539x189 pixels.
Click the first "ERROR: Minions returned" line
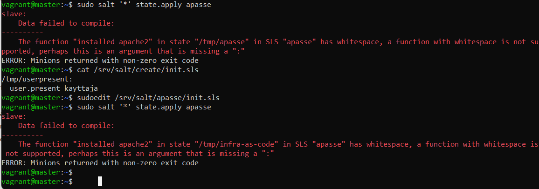tap(100, 60)
